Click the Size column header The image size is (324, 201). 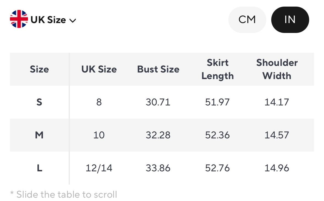39,69
